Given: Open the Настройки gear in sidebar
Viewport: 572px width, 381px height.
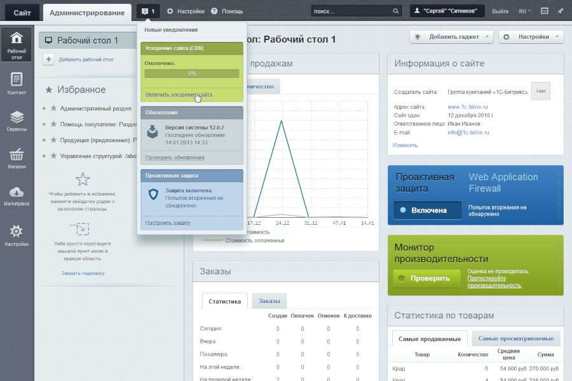Looking at the screenshot, I should click(x=17, y=235).
